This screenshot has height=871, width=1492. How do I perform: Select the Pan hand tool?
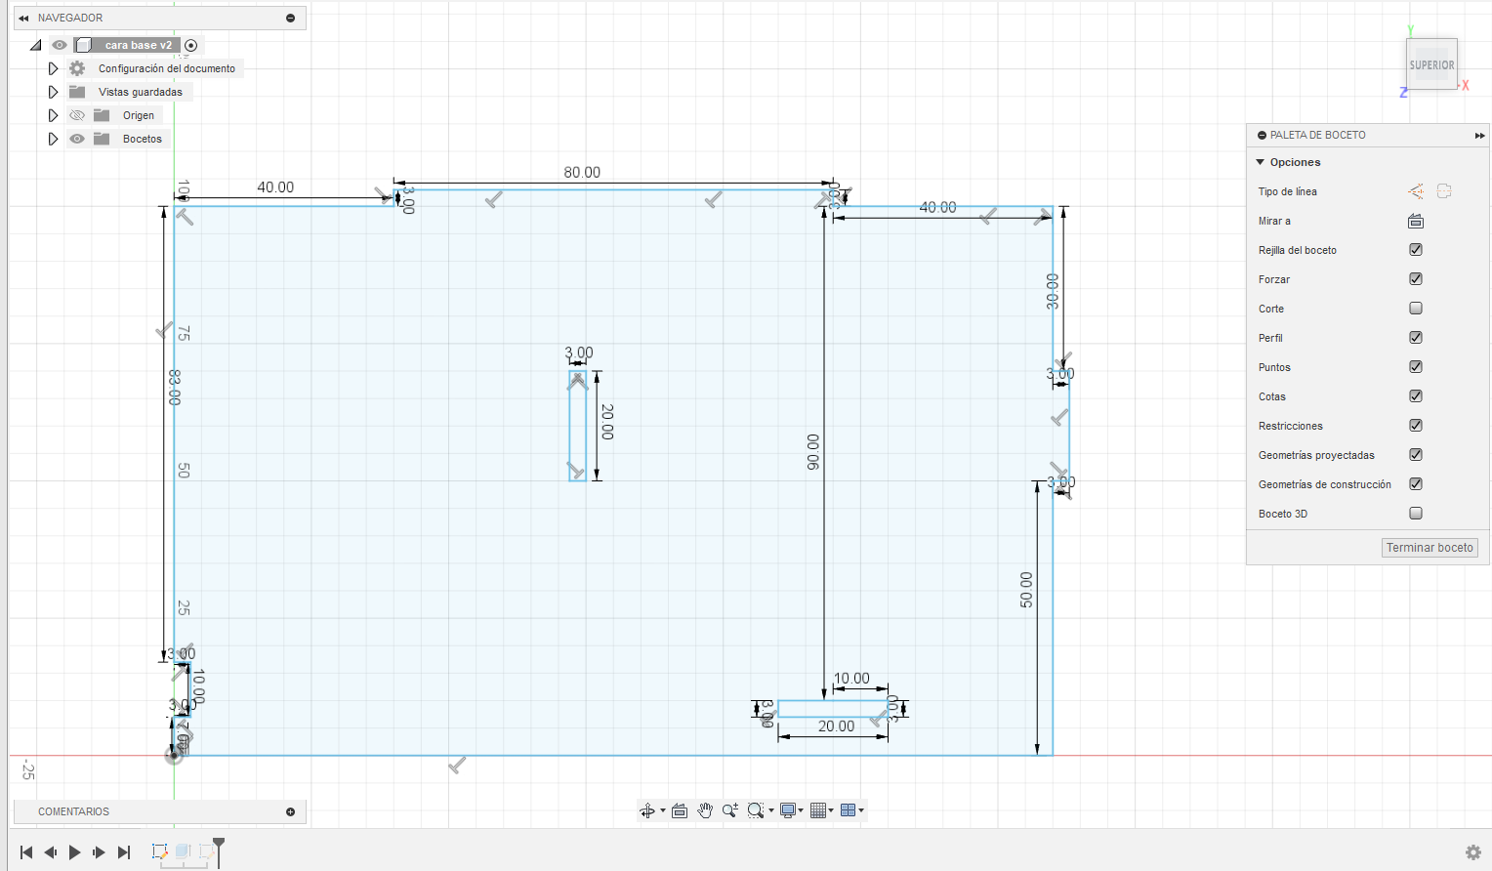pyautogui.click(x=705, y=810)
